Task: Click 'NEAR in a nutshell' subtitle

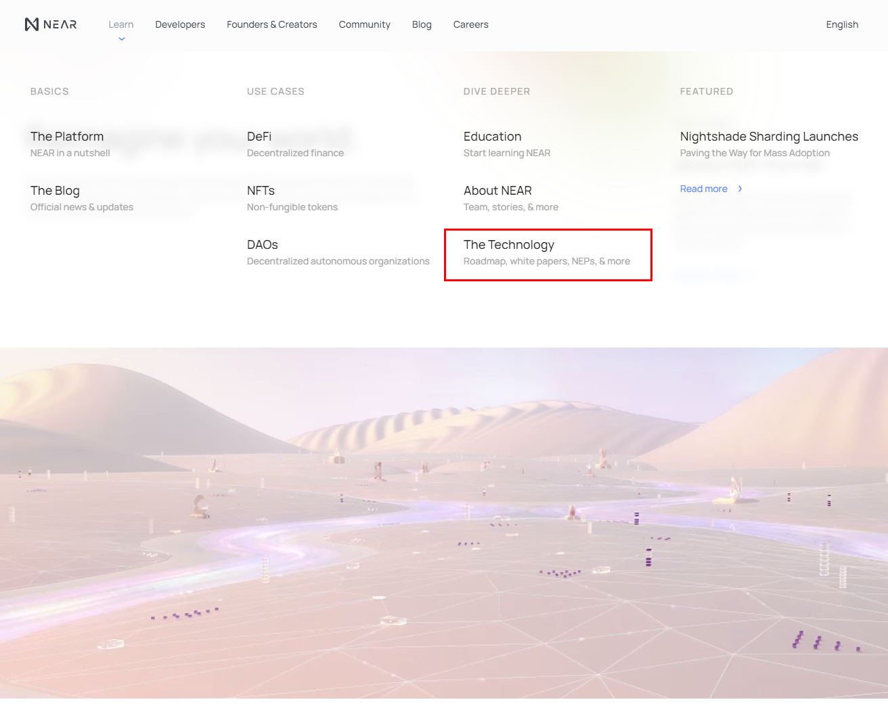Action: [70, 153]
